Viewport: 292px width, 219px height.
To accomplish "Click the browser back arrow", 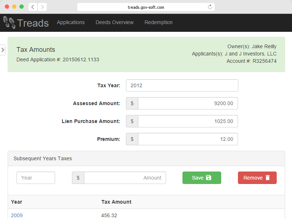I will (x=33, y=7).
